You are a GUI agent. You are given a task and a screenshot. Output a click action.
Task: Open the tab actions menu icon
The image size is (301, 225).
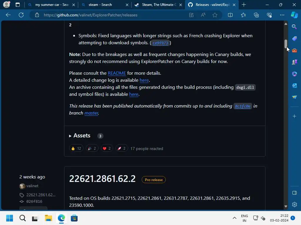click(17, 5)
